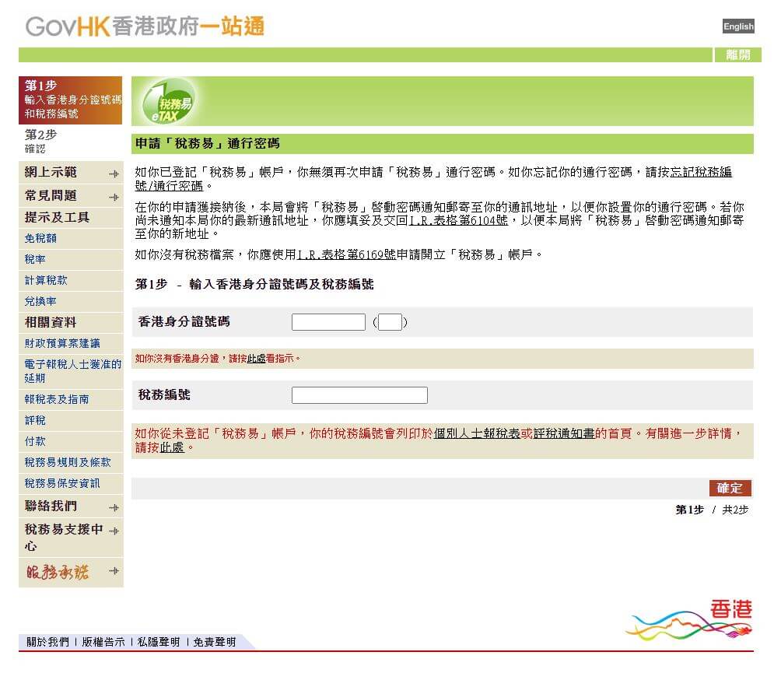Click the 香港 Brand Hong Kong dragon logo

tap(690, 619)
